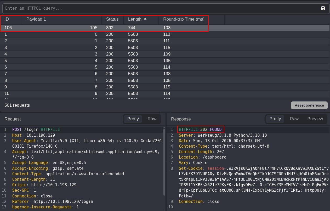The height and width of the screenshot is (211, 330).
Task: Select the row with ID 1 and payload 0
Action: click(165, 34)
